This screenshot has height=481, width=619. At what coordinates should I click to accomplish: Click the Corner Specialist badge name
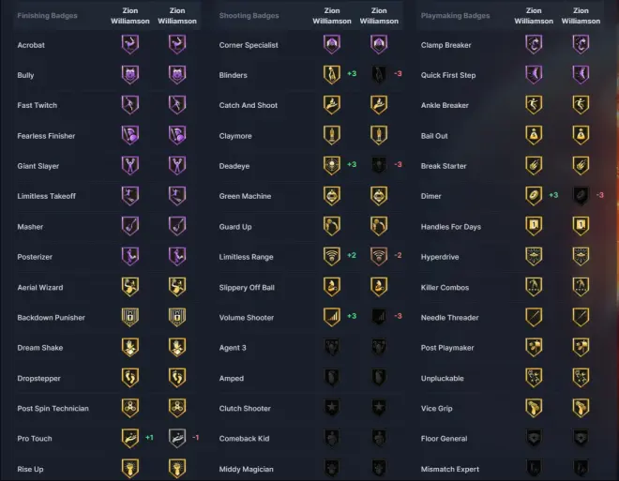pyautogui.click(x=248, y=45)
